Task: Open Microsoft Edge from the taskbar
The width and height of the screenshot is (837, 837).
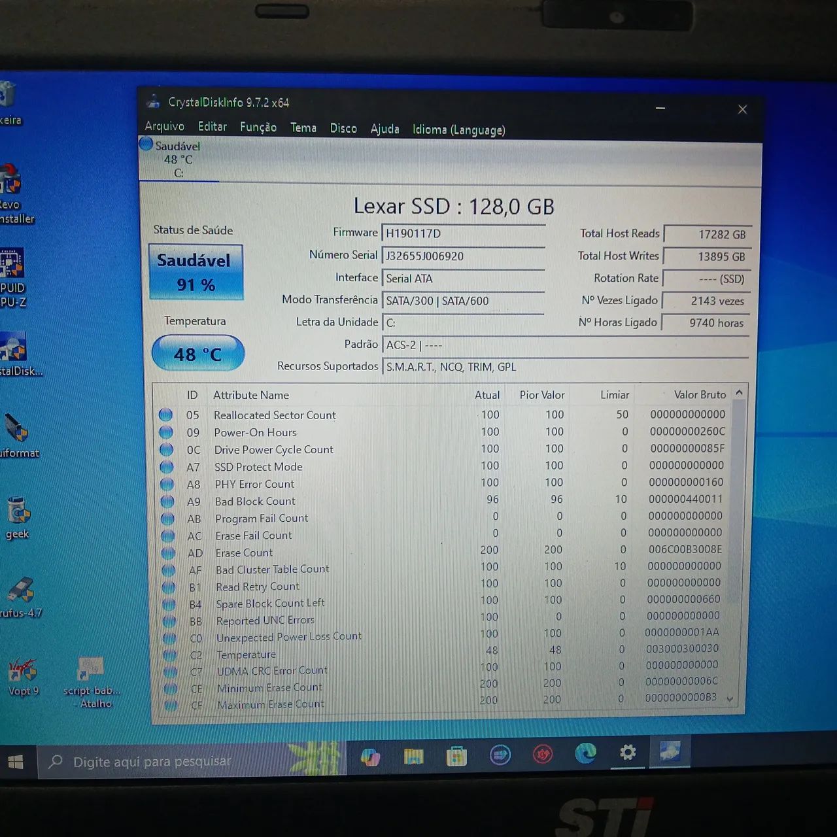Action: point(585,754)
